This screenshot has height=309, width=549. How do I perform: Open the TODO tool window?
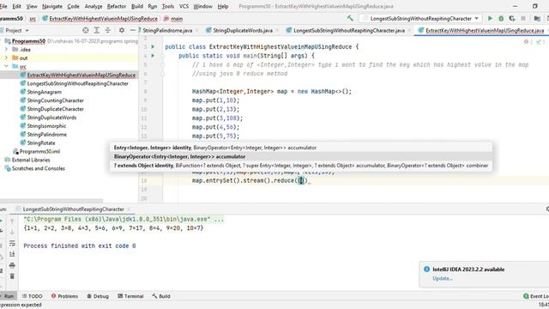pyautogui.click(x=32, y=296)
